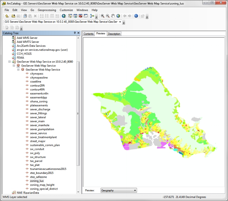Select Add WMTS Server in the tree
The width and height of the screenshot is (228, 201).
point(28,42)
